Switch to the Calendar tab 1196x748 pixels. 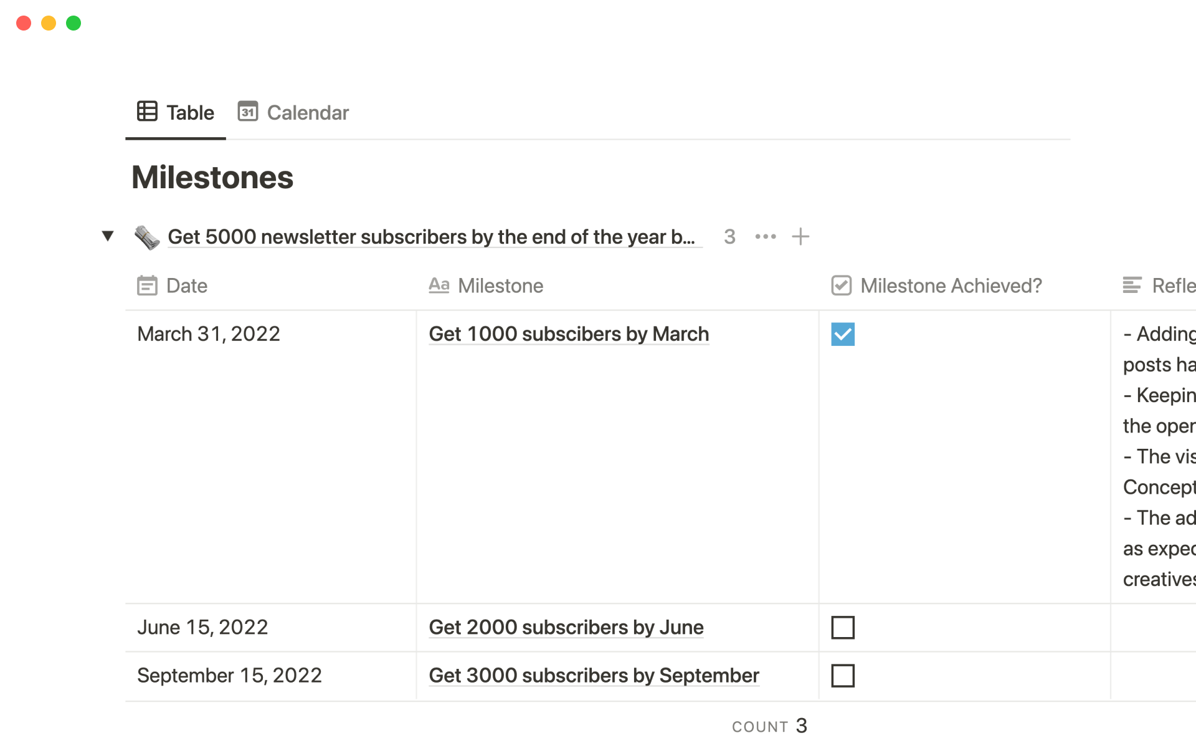307,113
